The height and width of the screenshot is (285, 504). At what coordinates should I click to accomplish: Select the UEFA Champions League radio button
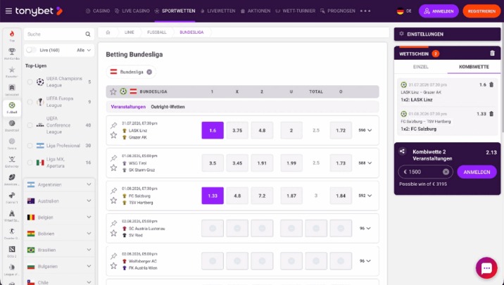pyautogui.click(x=30, y=82)
